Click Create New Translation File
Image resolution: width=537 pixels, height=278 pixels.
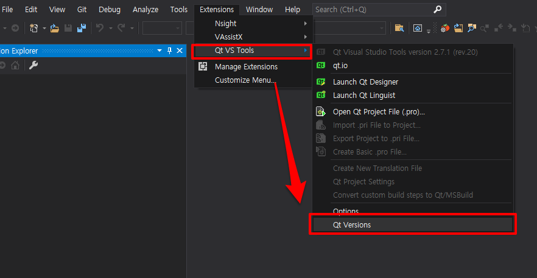click(x=413, y=169)
